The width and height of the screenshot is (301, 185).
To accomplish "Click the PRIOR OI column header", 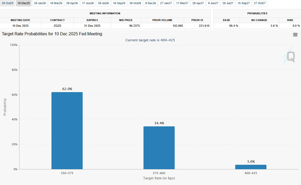I will click(197, 20).
